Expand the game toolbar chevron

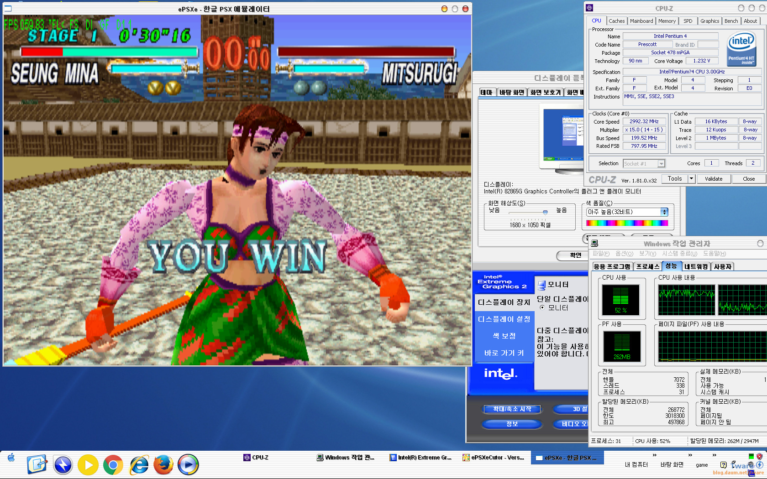click(x=714, y=455)
